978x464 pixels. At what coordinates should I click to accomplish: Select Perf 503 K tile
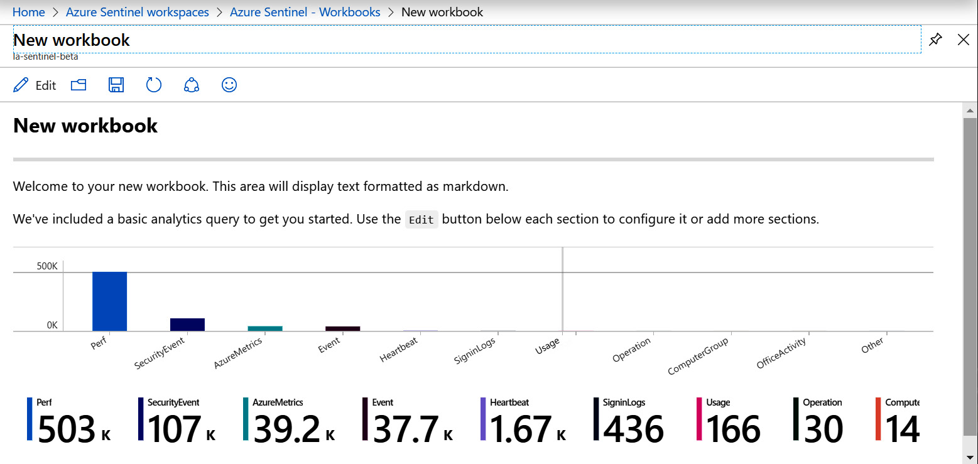click(x=69, y=421)
